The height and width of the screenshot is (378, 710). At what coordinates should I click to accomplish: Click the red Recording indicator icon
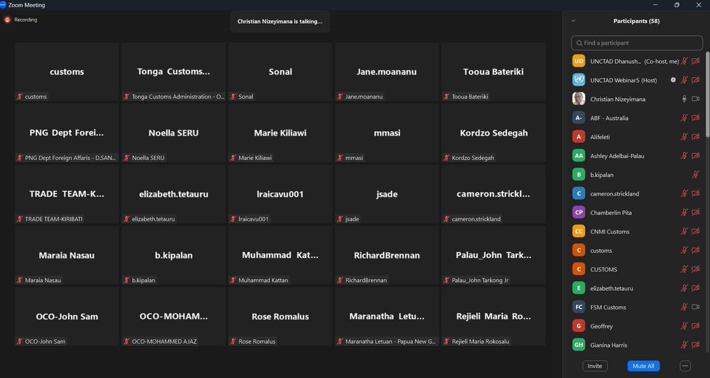(8, 20)
